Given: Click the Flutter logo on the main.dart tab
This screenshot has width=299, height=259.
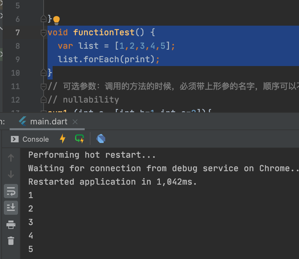Looking at the screenshot, I should 22,121.
